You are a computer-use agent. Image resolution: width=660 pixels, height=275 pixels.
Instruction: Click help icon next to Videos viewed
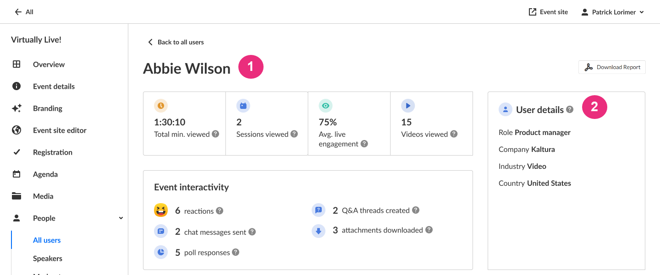pyautogui.click(x=454, y=134)
